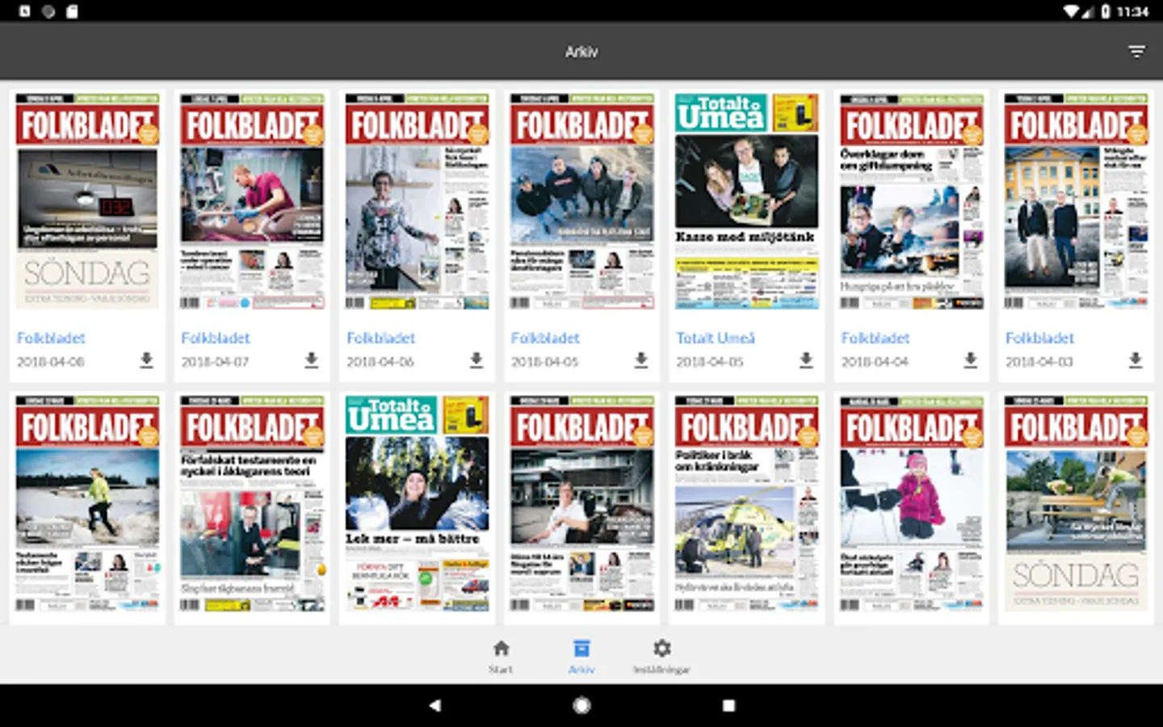Open Folkbladet 2018-04-06 cover thumbnail

pyautogui.click(x=417, y=201)
